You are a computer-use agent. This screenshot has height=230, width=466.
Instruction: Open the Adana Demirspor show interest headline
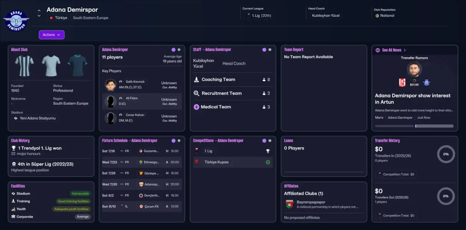click(413, 99)
